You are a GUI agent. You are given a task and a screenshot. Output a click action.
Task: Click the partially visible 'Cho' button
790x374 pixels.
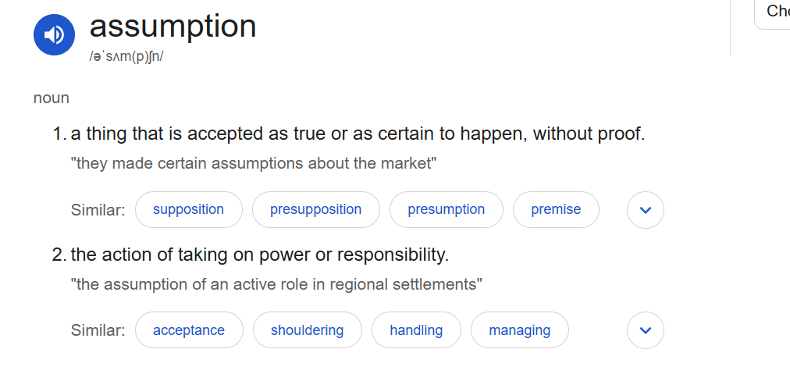[775, 12]
